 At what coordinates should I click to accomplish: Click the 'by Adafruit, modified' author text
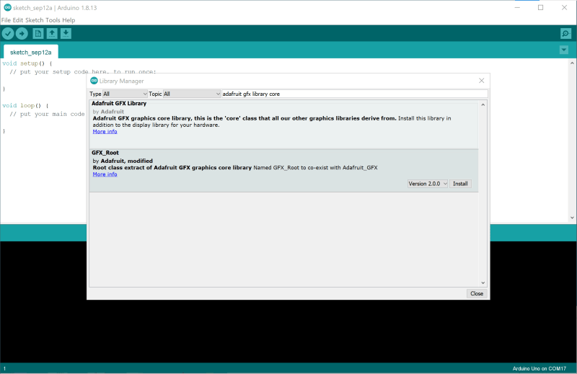coord(123,161)
